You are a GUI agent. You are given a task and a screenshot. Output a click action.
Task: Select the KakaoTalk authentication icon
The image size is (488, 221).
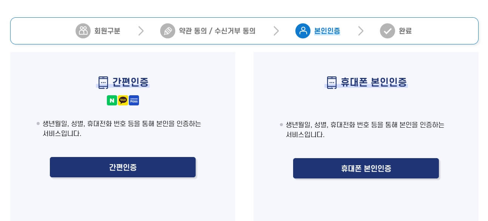(122, 100)
